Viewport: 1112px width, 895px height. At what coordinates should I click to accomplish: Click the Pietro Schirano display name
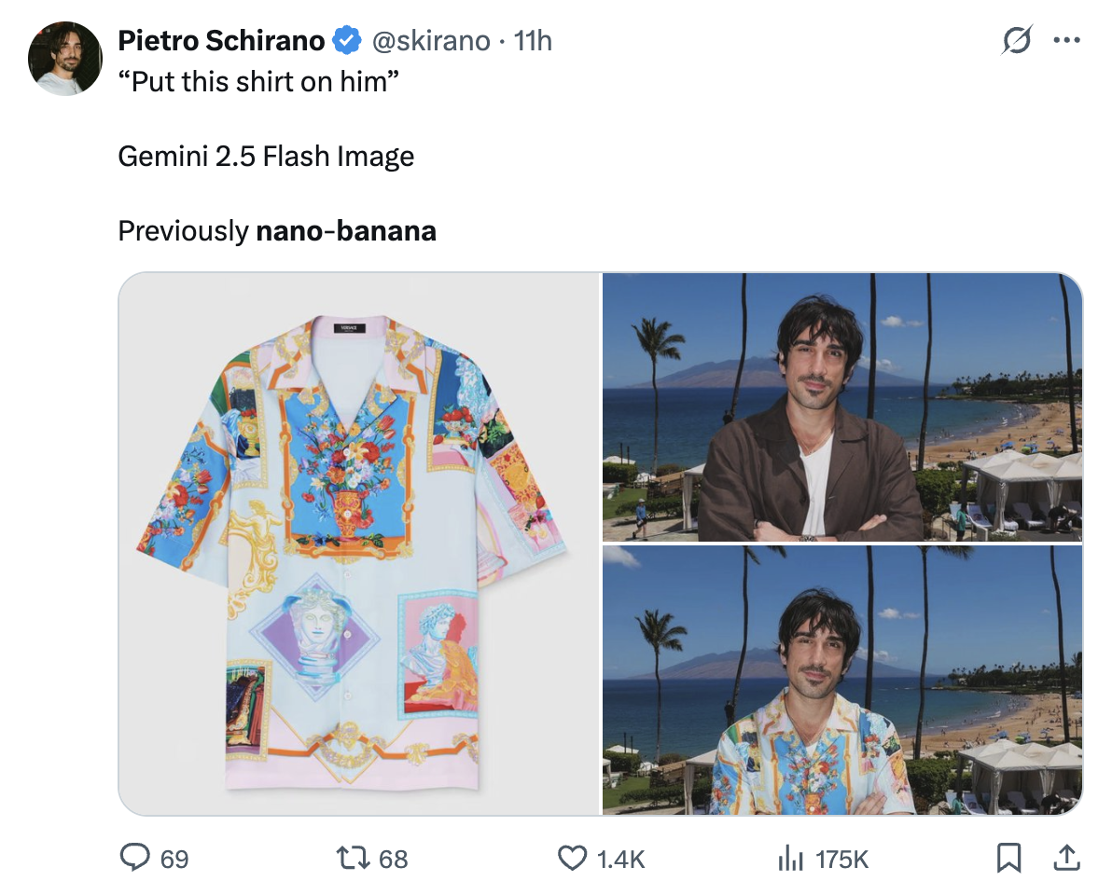pyautogui.click(x=221, y=40)
